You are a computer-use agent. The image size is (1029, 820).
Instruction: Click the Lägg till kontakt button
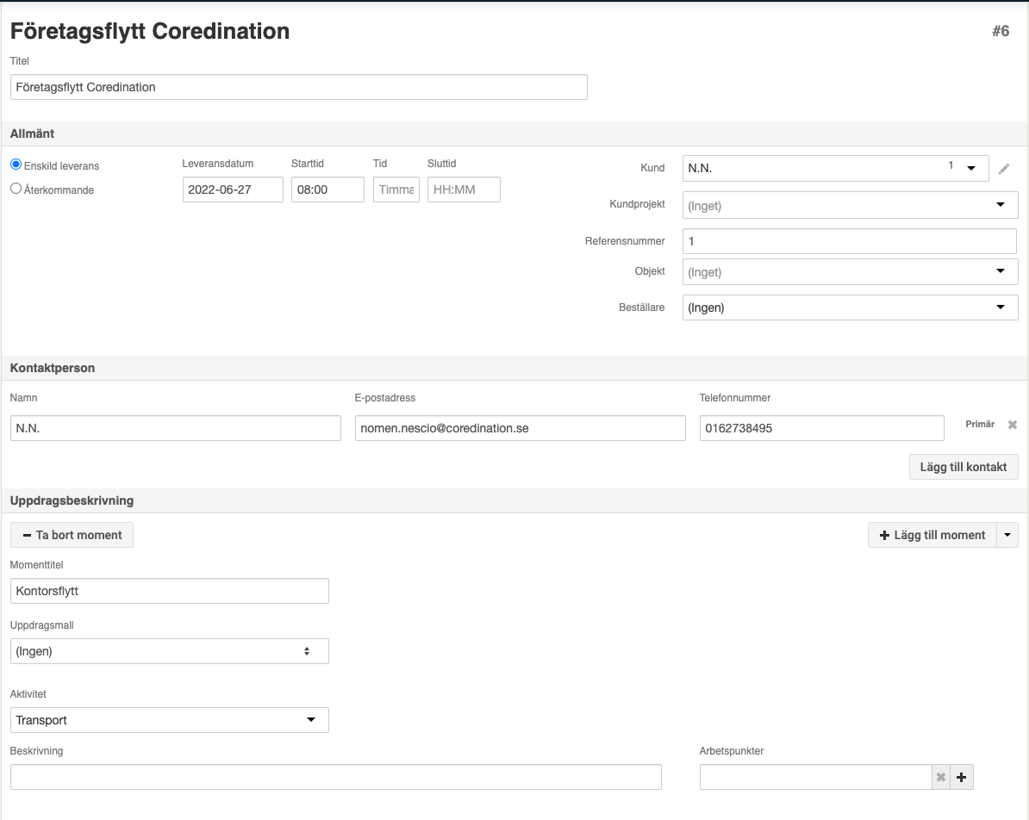pyautogui.click(x=964, y=467)
